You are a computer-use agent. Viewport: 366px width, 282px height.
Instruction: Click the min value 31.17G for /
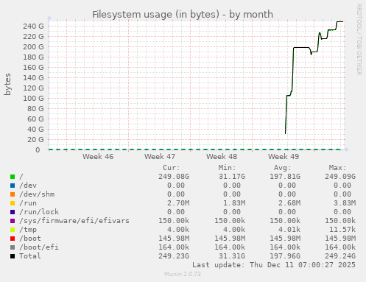point(232,177)
